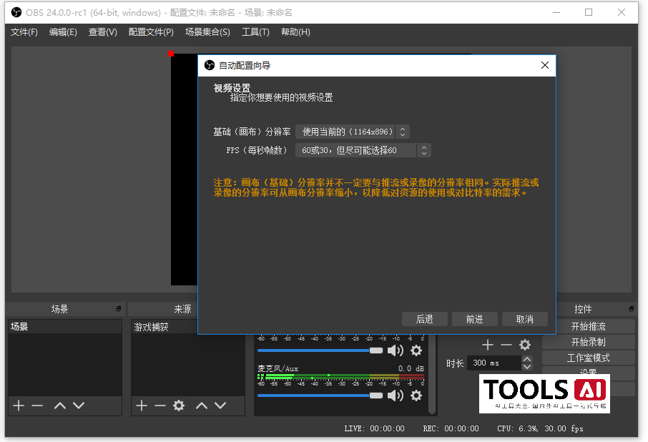Open the 场景集合(S) menu

[207, 32]
